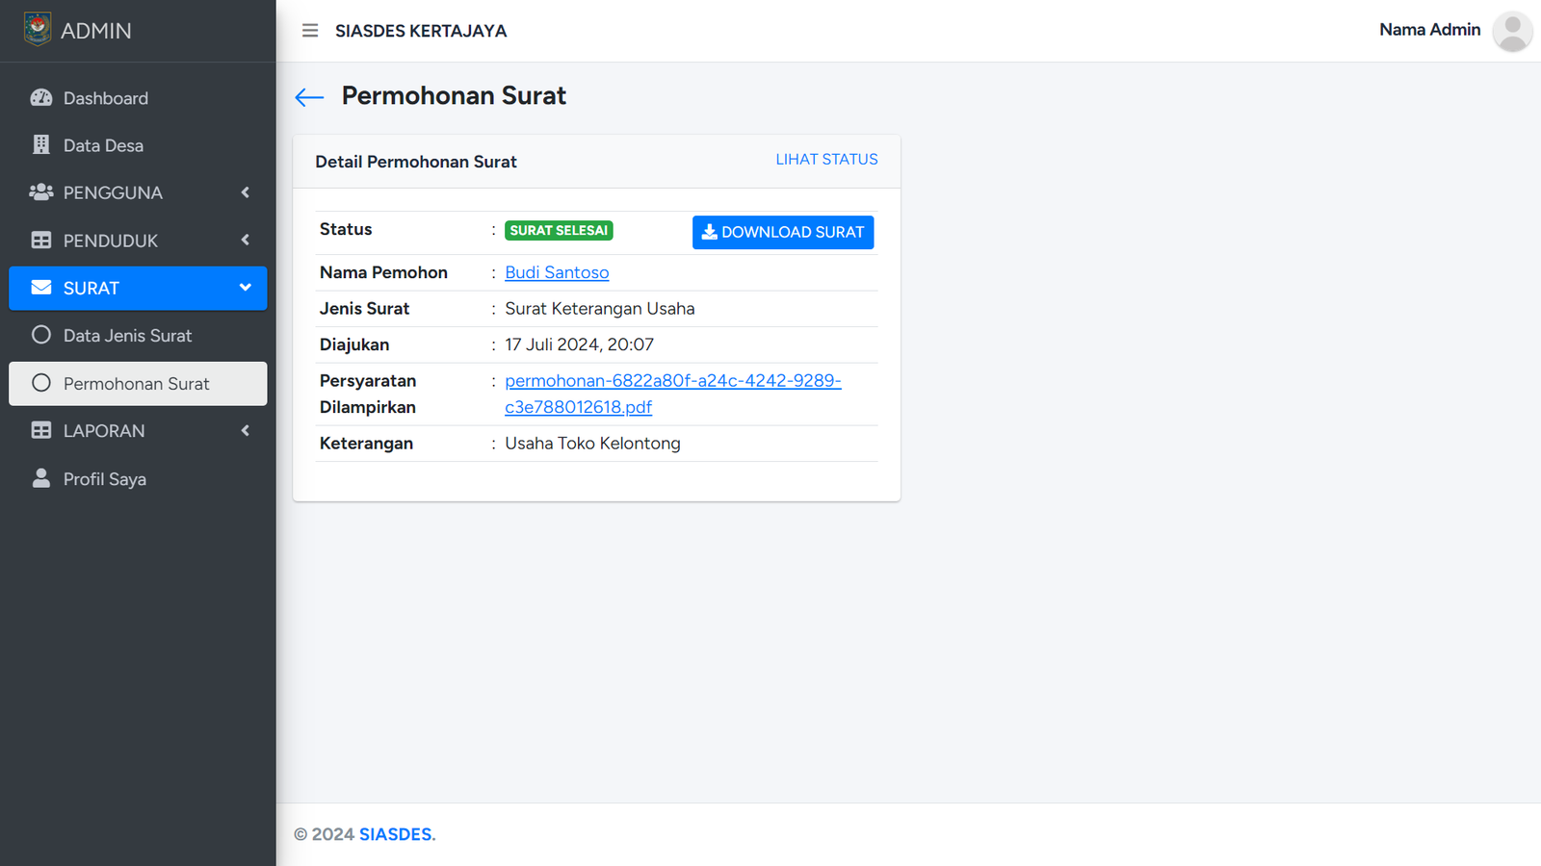Go to Profil Saya menu item
Viewport: 1541px width, 866px height.
pyautogui.click(x=105, y=479)
